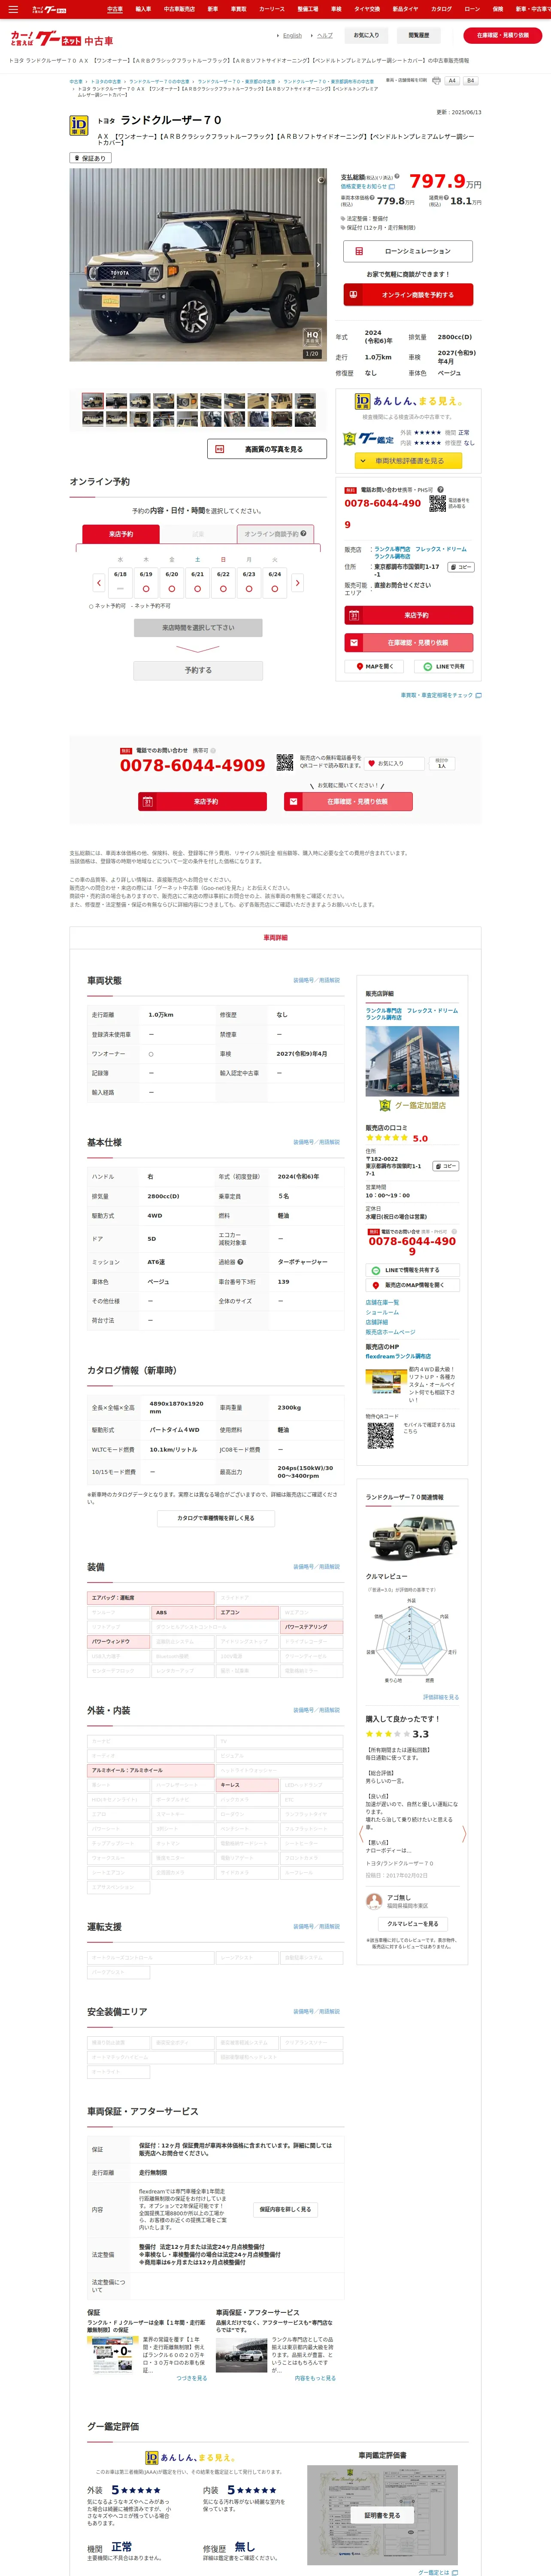Open LINEで情報を共有する button
The image size is (551, 2576).
coord(412,1270)
